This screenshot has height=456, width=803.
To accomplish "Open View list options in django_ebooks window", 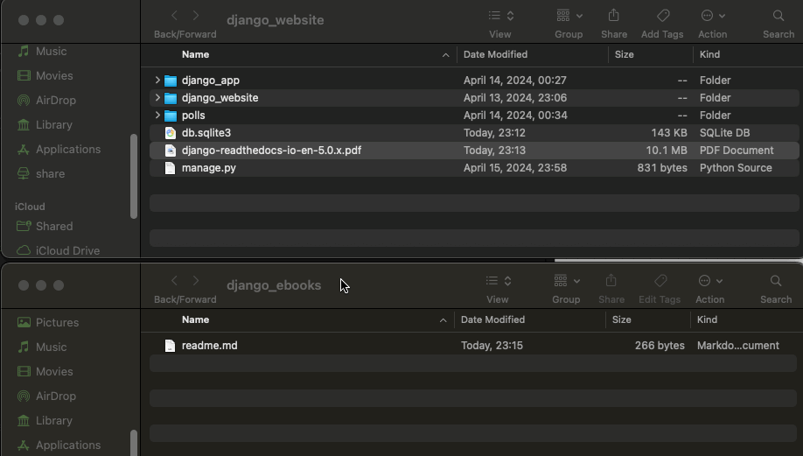I will [498, 281].
